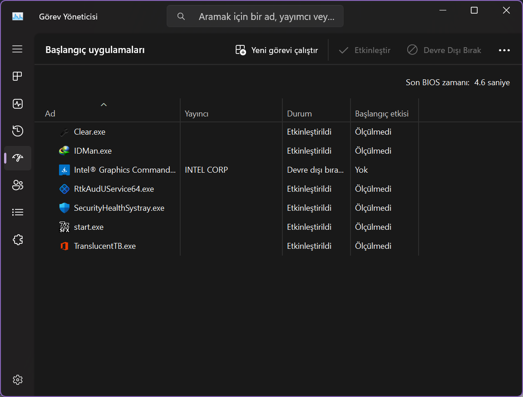523x397 pixels.
Task: Open the Details page icon
Action: 17,212
